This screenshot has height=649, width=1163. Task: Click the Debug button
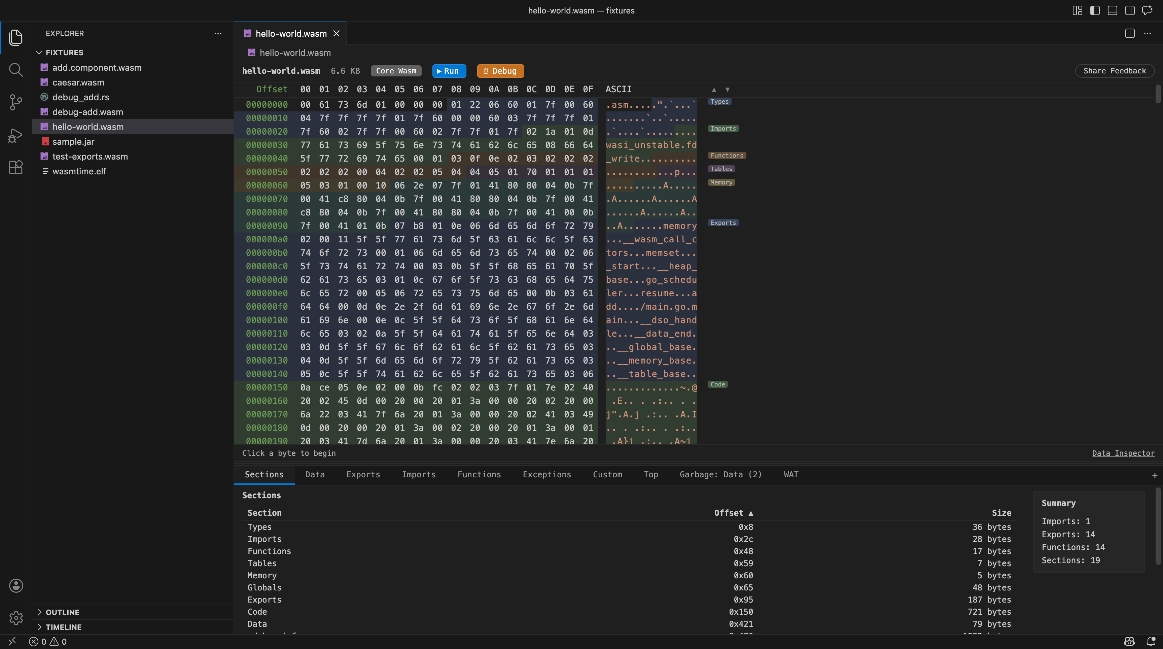click(x=500, y=71)
